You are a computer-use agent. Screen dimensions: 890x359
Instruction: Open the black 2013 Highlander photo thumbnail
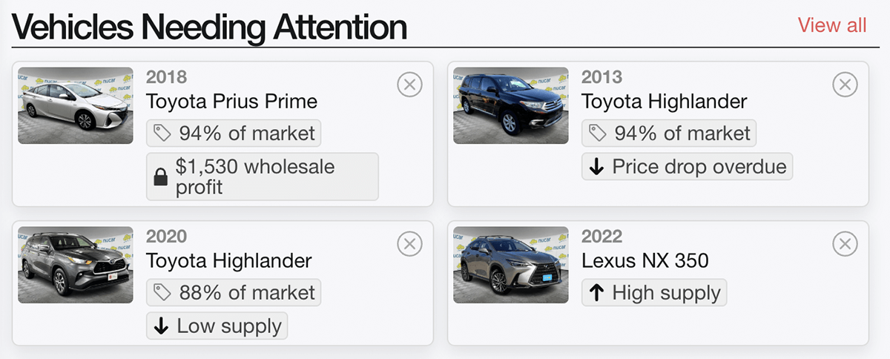511,105
